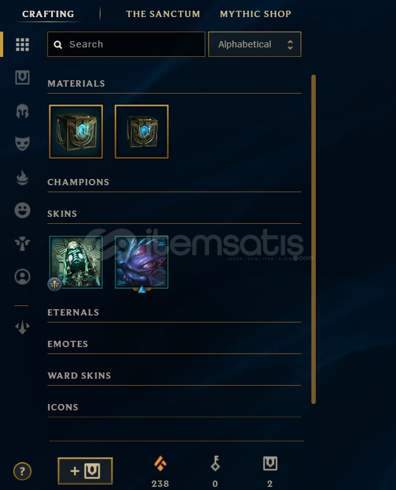Select the Crafting tab

point(48,14)
